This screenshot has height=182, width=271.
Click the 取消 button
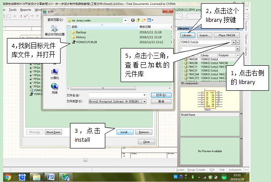161,102
